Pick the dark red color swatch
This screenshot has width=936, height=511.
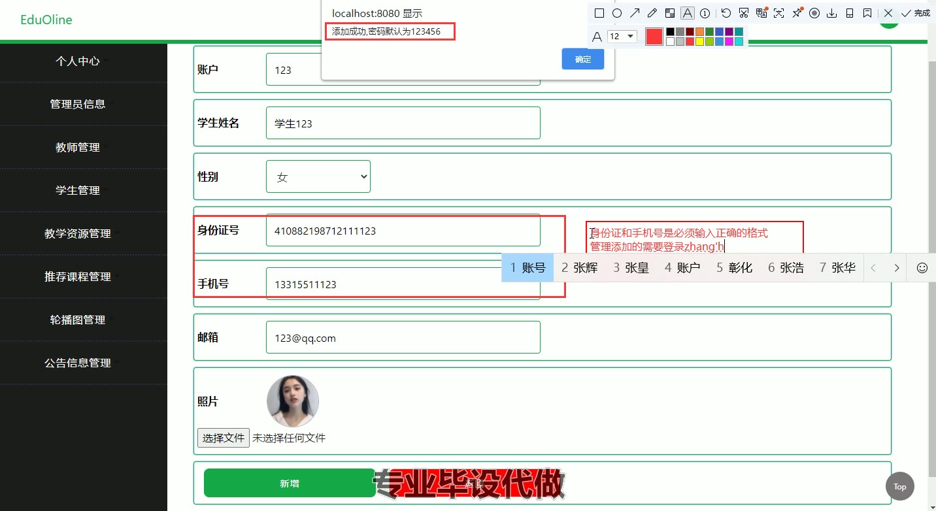[x=690, y=31]
